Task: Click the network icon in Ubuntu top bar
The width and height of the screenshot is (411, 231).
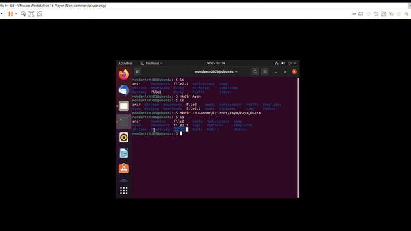Action: coord(277,63)
